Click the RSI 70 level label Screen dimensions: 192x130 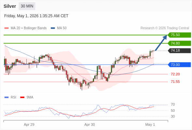(173, 104)
